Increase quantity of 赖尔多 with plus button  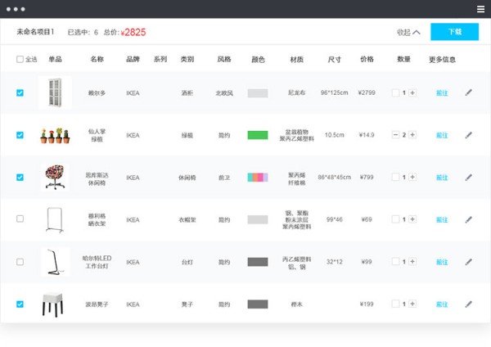coord(412,93)
